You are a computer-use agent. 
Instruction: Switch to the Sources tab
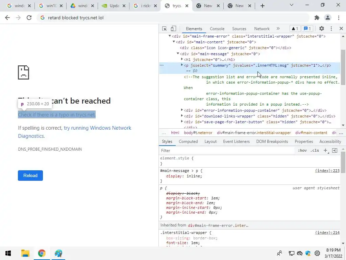coord(239,29)
